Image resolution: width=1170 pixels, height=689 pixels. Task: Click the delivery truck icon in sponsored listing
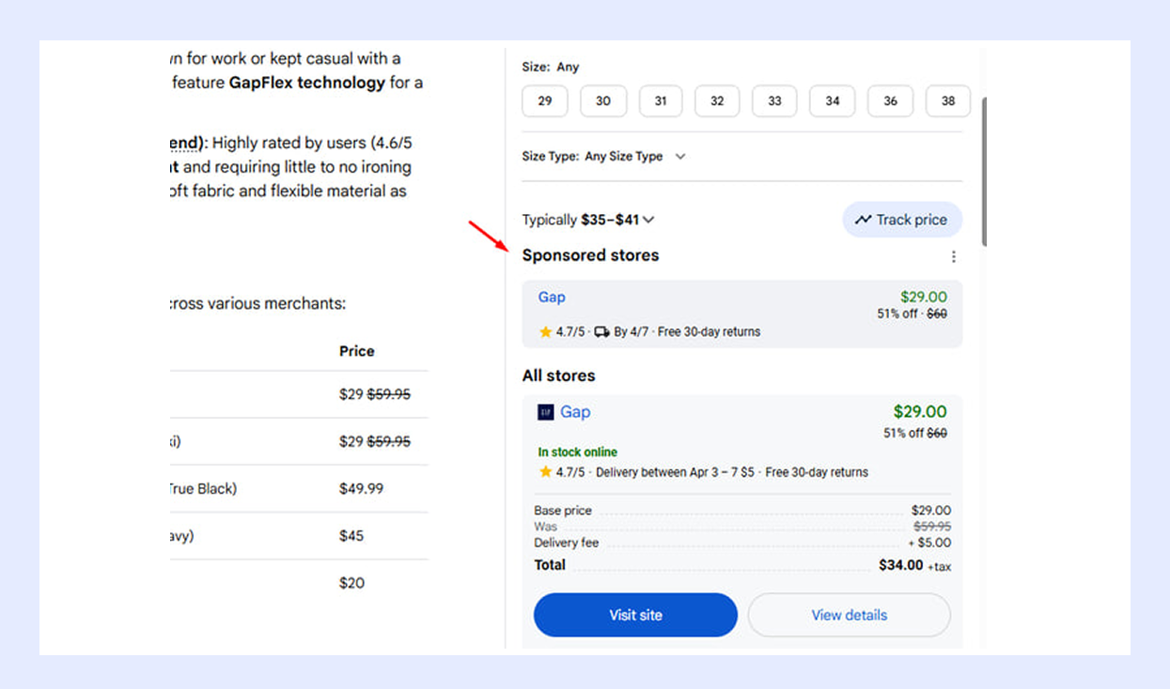(601, 332)
